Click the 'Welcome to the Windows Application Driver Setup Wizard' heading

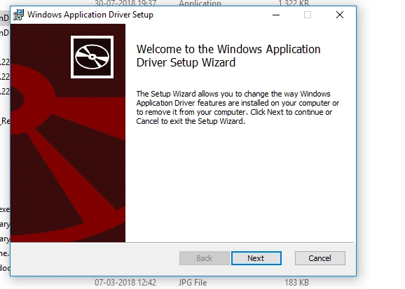click(228, 56)
